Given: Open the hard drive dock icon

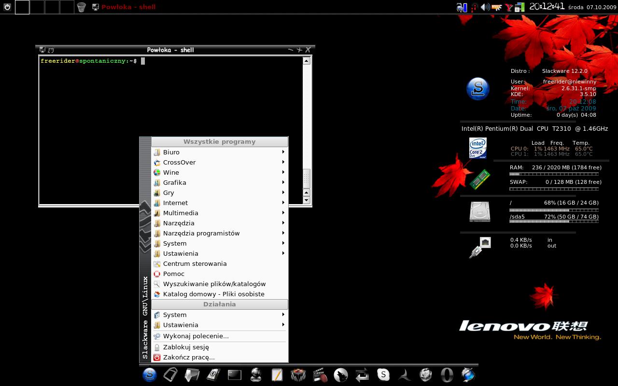Looking at the screenshot, I should click(x=213, y=374).
